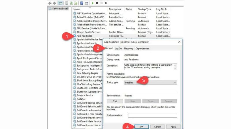
Task: Select the AllJoyn Router Service row
Action: (x=88, y=32)
